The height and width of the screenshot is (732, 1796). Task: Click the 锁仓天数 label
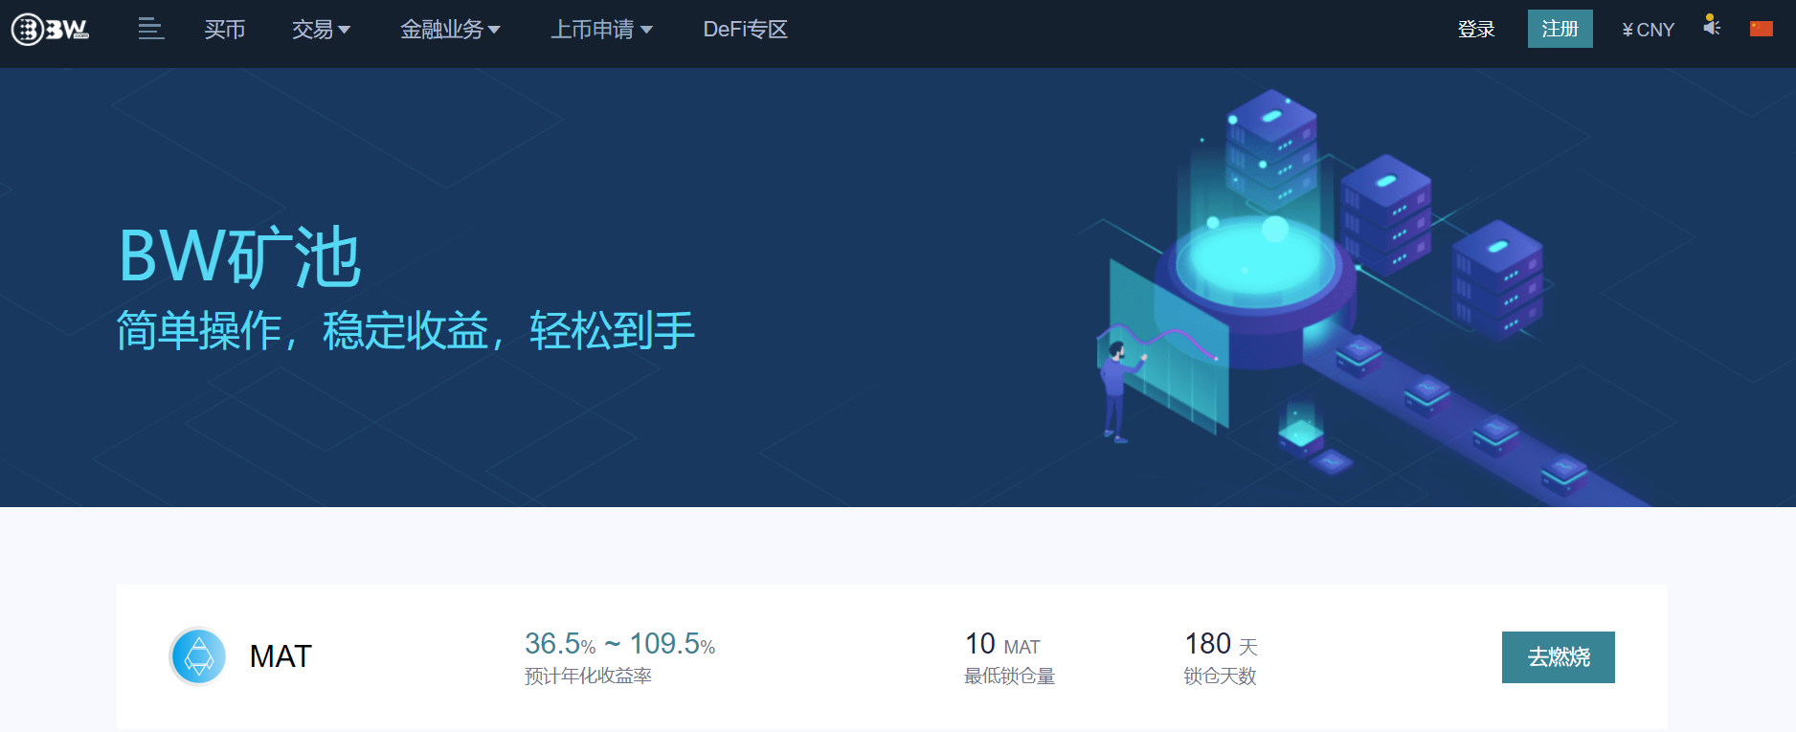(1220, 677)
